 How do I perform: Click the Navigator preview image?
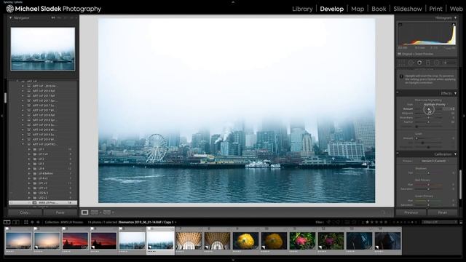click(x=43, y=49)
